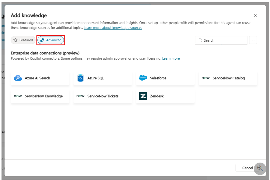
Task: Click the ServiceNow Knowledge now logo
Action: point(18,96)
